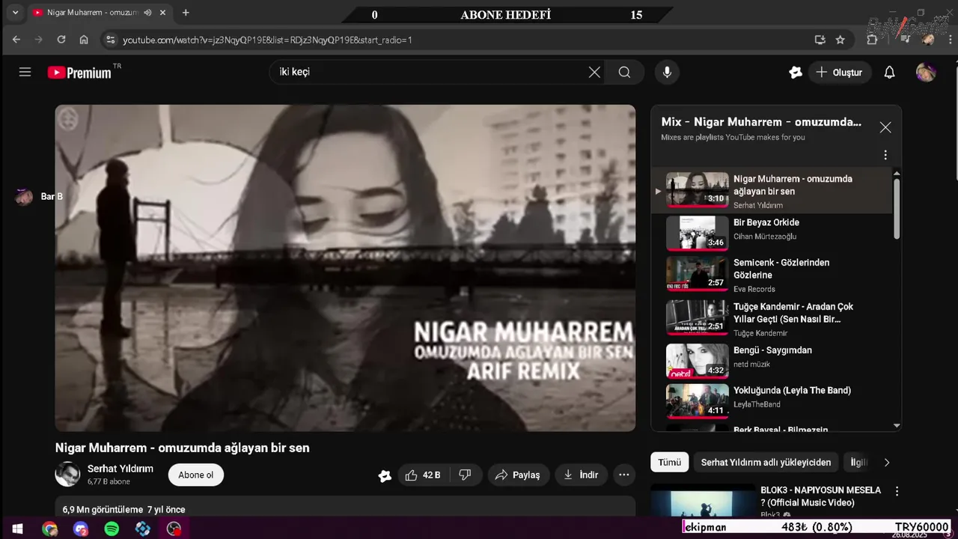Click the video player area
Screen dimensions: 958x539
coord(345,267)
